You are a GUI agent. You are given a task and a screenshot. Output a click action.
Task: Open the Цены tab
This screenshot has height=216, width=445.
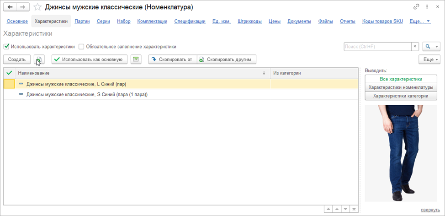(274, 21)
